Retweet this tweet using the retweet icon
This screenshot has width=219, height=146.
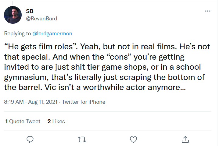tap(82, 140)
